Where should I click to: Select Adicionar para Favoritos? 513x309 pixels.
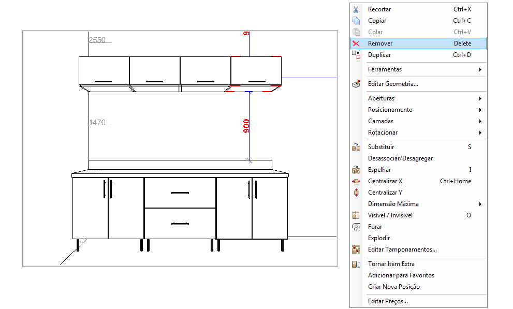[x=401, y=275]
